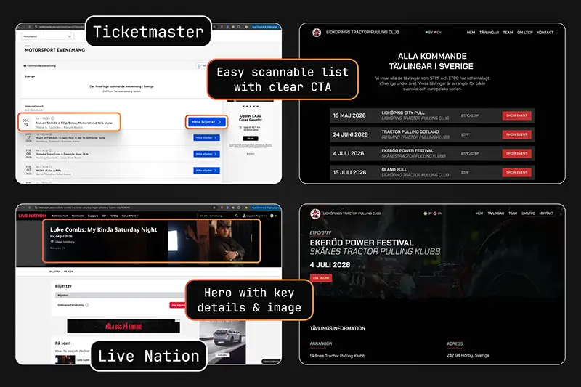The height and width of the screenshot is (387, 581).
Task: Click info icon beside Night of Freestyle time
Action: 52,134
